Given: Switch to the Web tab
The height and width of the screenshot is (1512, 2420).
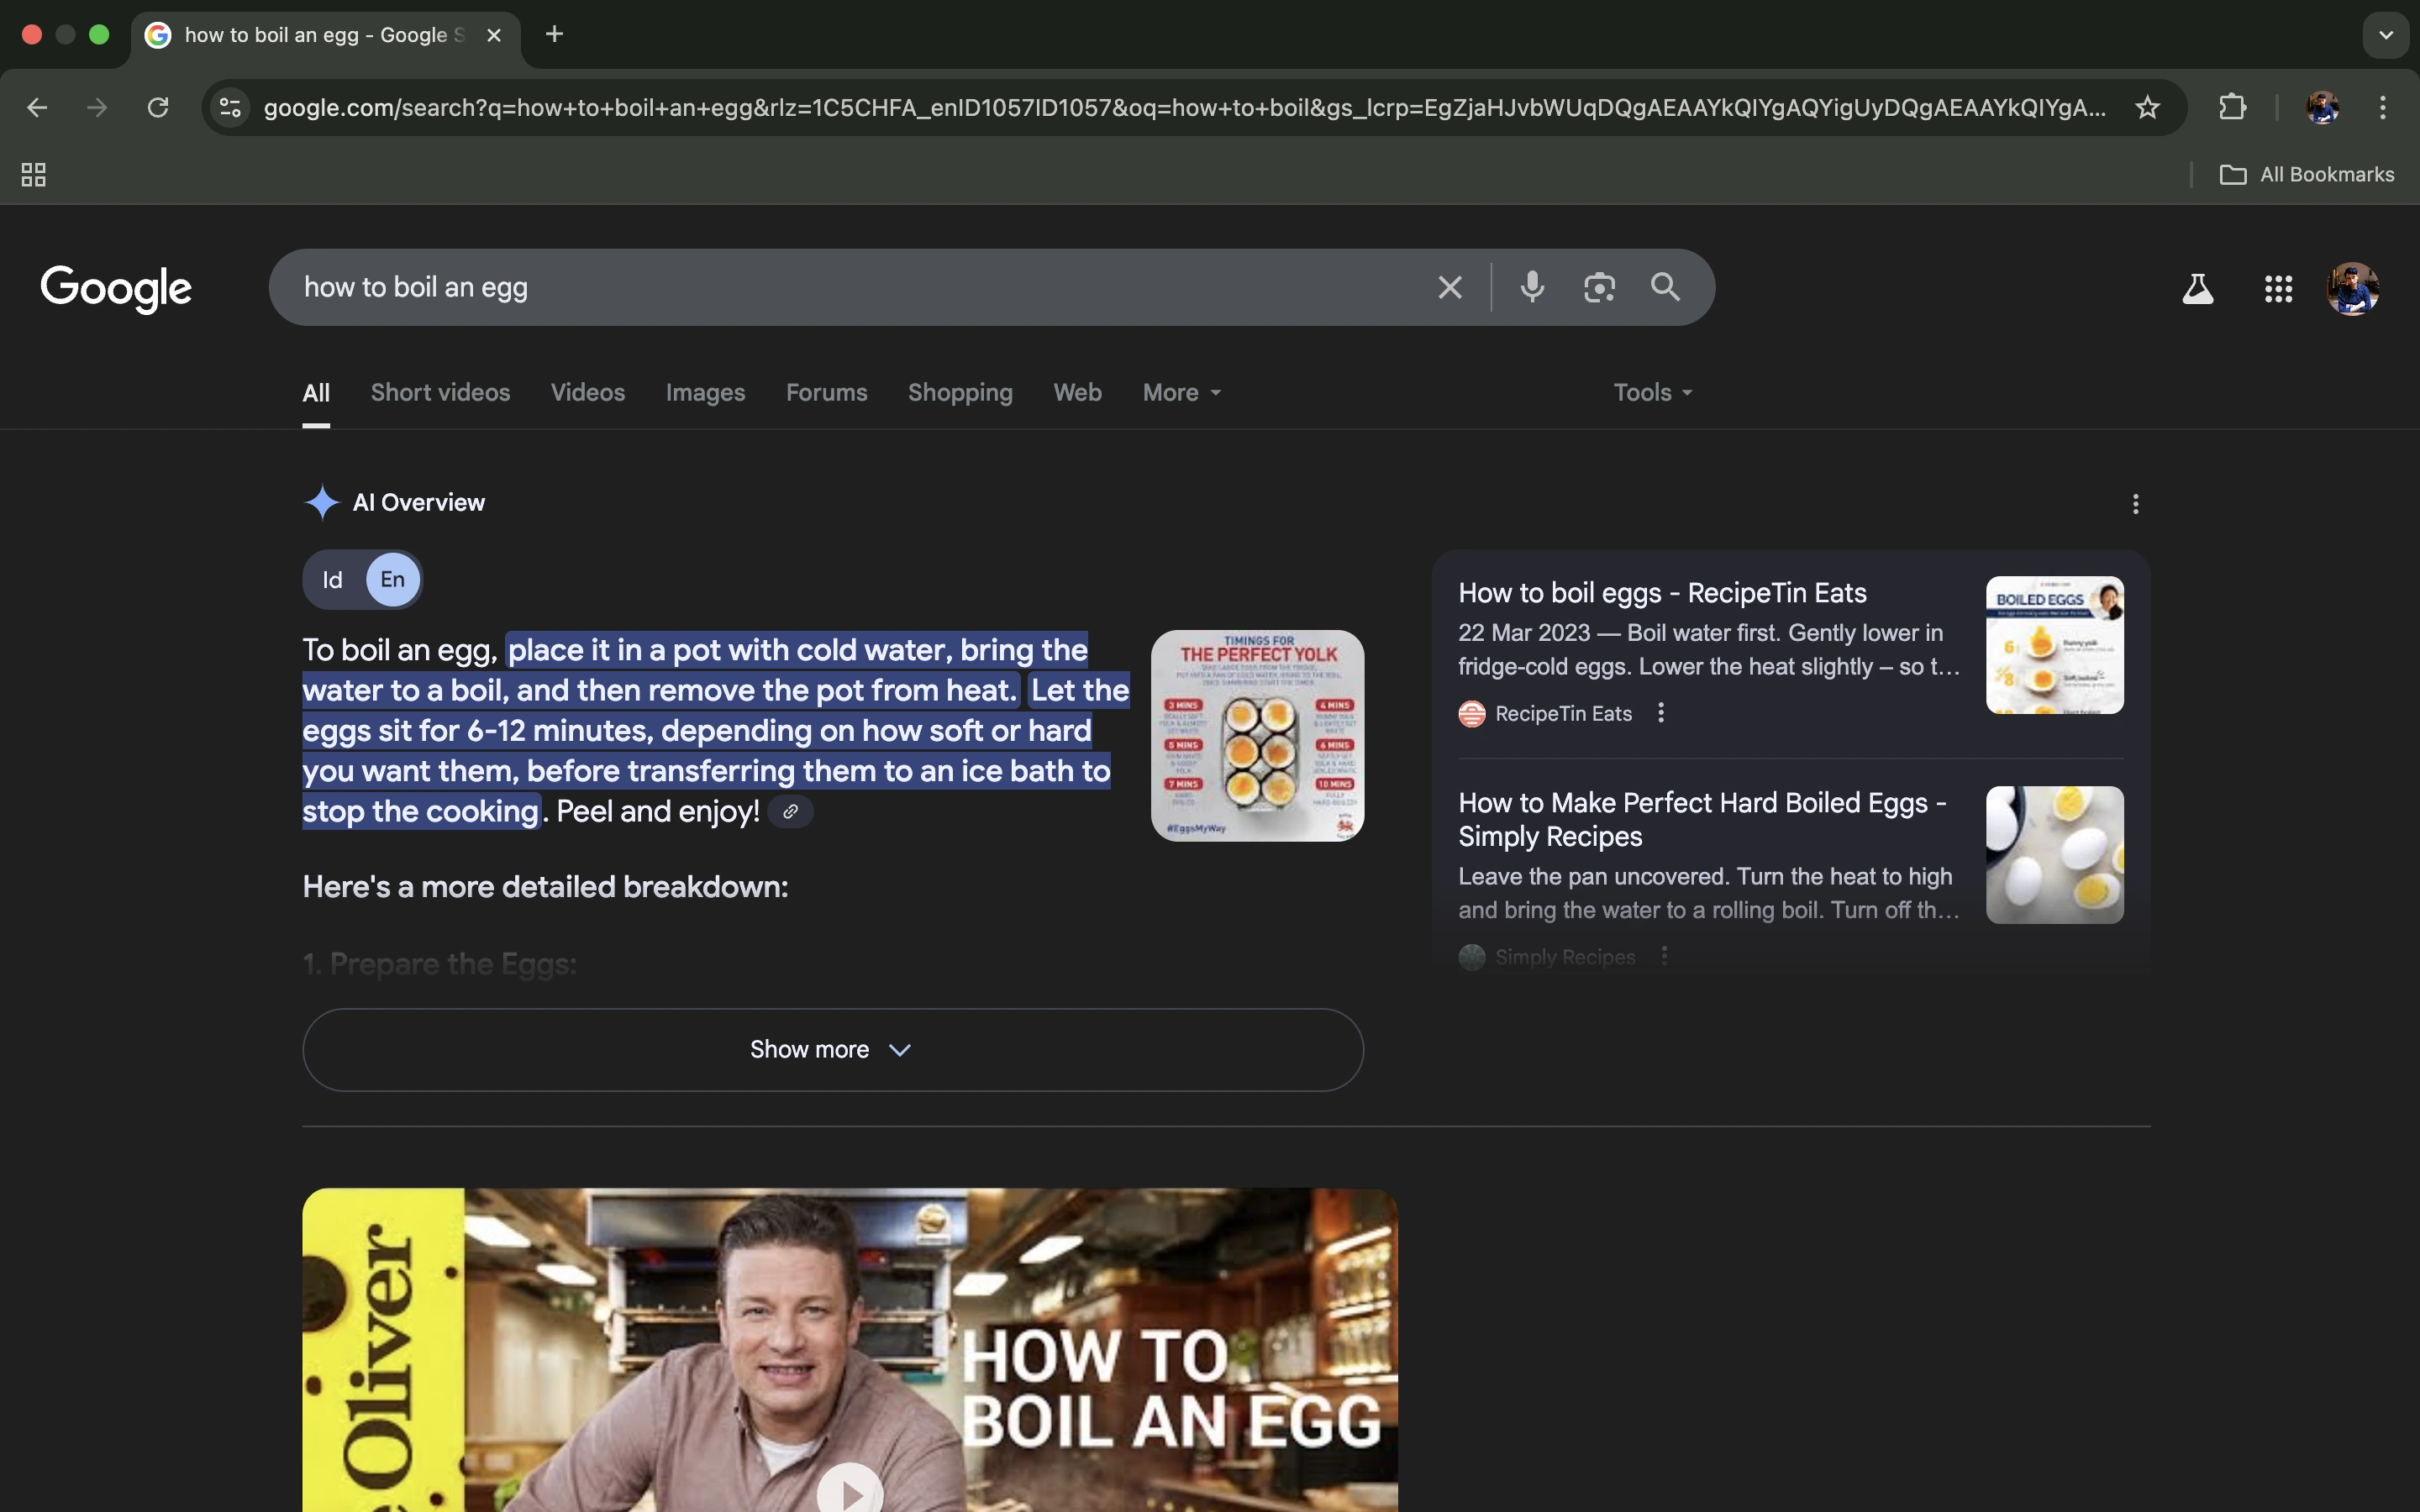Looking at the screenshot, I should tap(1077, 393).
